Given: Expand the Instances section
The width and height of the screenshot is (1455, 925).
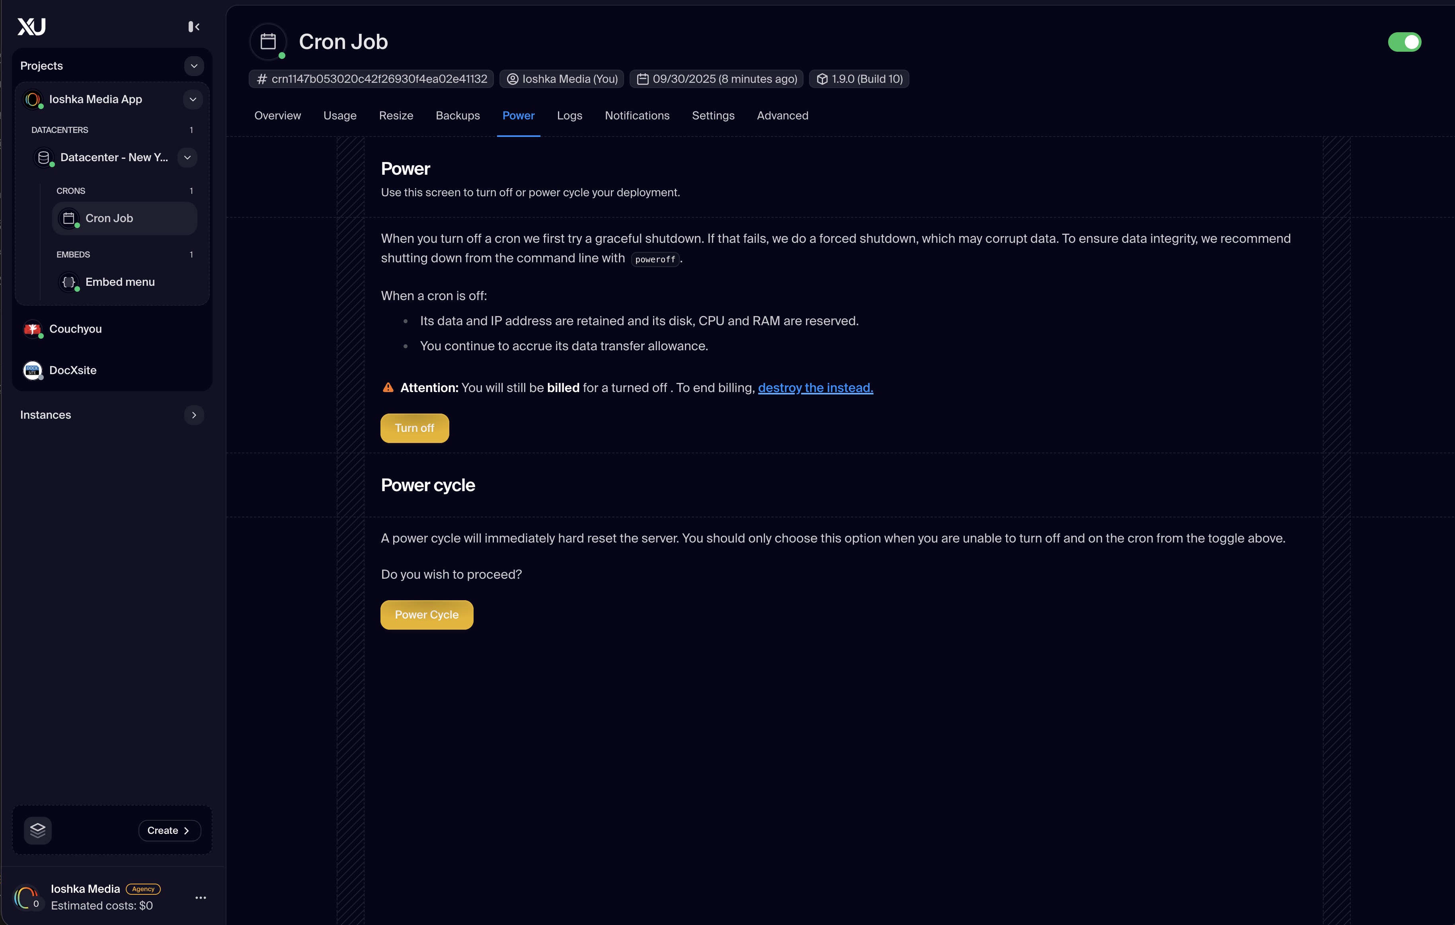Looking at the screenshot, I should [x=194, y=415].
